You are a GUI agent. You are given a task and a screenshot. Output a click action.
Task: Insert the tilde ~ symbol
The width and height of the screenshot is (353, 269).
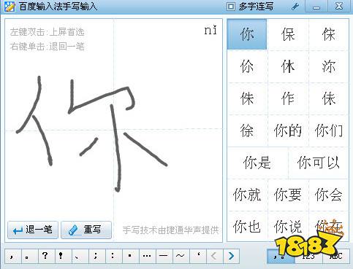point(181,256)
